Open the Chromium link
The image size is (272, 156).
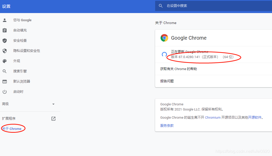click(213, 118)
